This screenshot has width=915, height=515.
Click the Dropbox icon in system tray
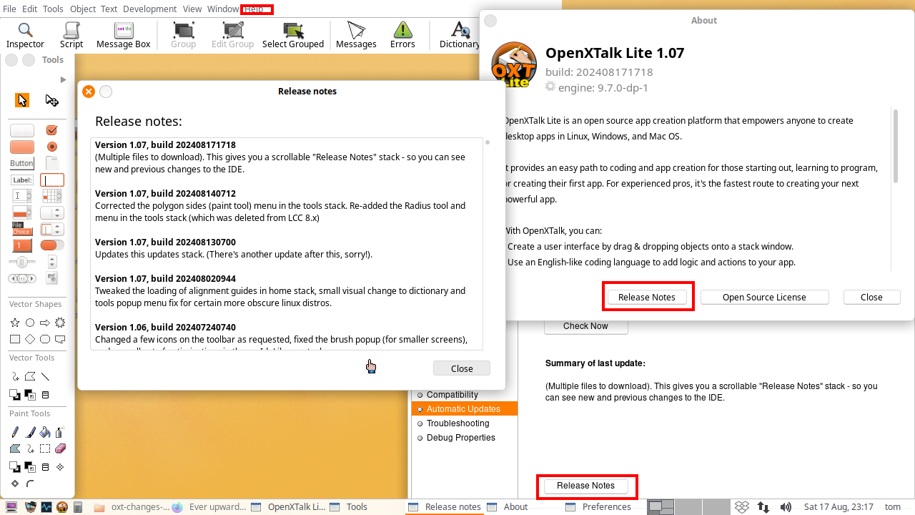point(743,506)
